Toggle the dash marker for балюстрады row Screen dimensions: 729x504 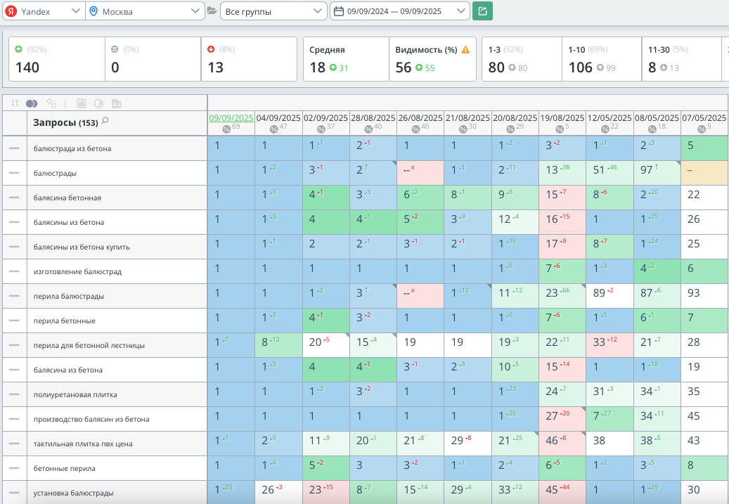[15, 173]
